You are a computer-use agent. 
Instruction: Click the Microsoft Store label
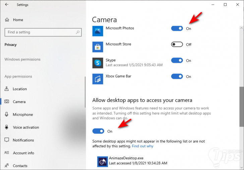click(118, 44)
